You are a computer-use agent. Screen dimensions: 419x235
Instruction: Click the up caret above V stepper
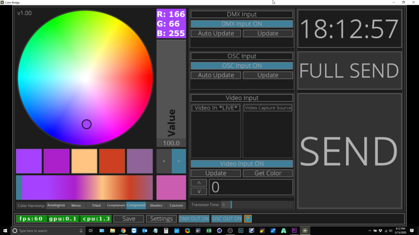coord(199,183)
